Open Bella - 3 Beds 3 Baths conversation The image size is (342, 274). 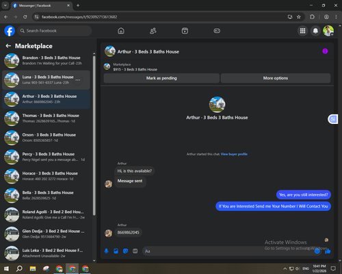[x=46, y=195]
